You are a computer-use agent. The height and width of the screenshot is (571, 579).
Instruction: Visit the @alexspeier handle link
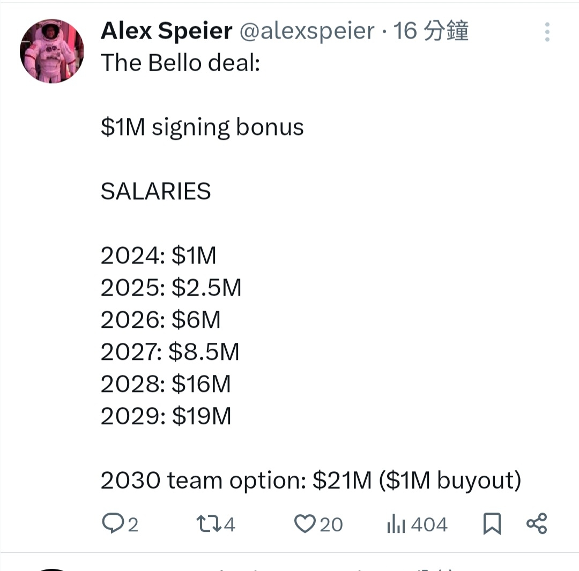(306, 31)
